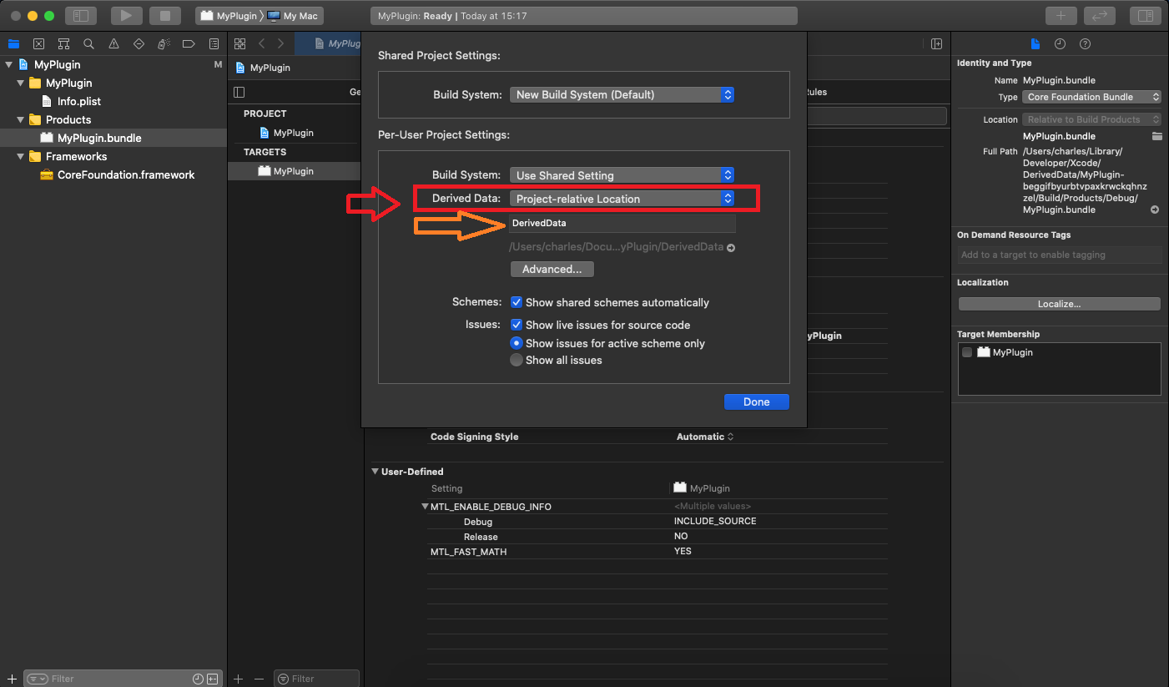Open the Issue navigator warning icon
Image resolution: width=1169 pixels, height=687 pixels.
[113, 43]
